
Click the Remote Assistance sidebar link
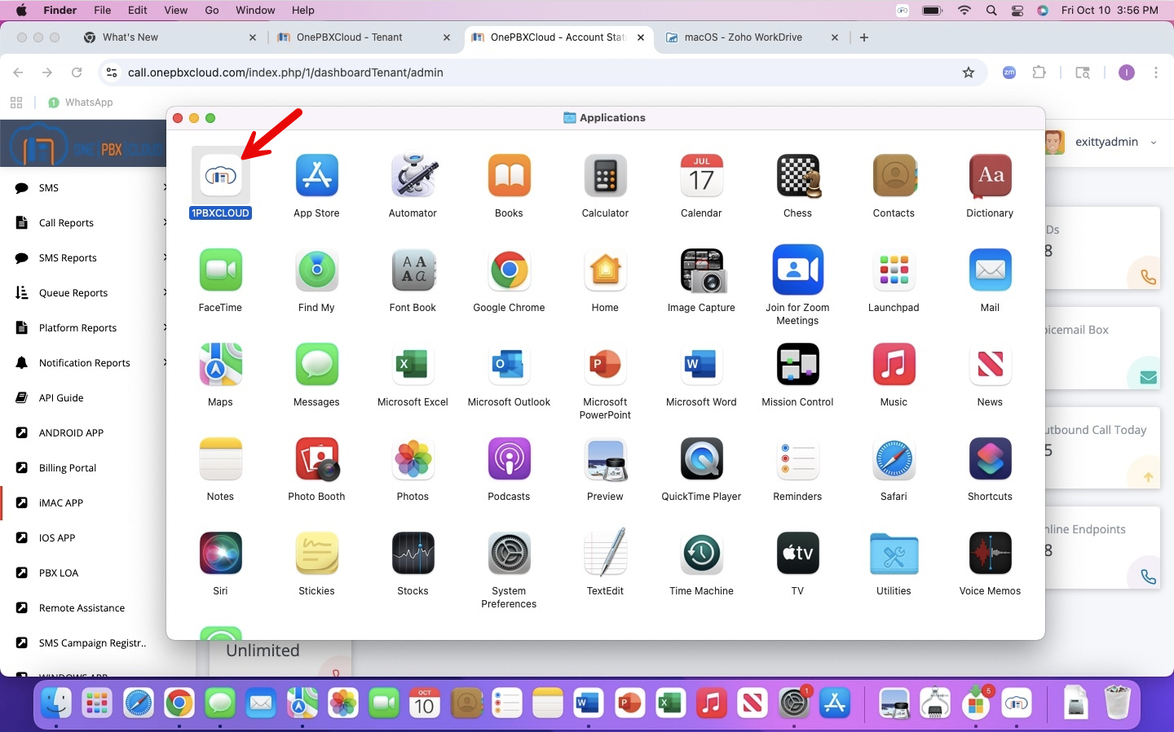(82, 608)
